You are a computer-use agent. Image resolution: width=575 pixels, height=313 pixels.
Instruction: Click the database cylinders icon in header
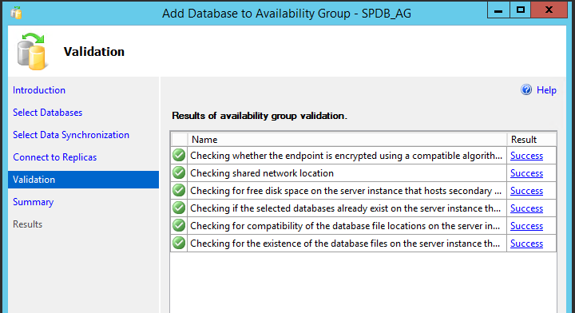(32, 51)
